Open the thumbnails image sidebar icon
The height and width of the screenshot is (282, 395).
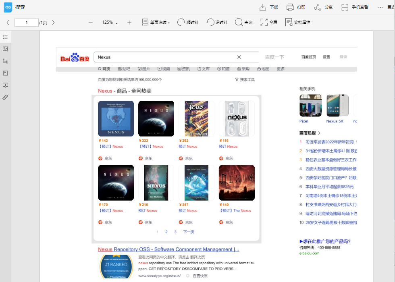point(5,49)
